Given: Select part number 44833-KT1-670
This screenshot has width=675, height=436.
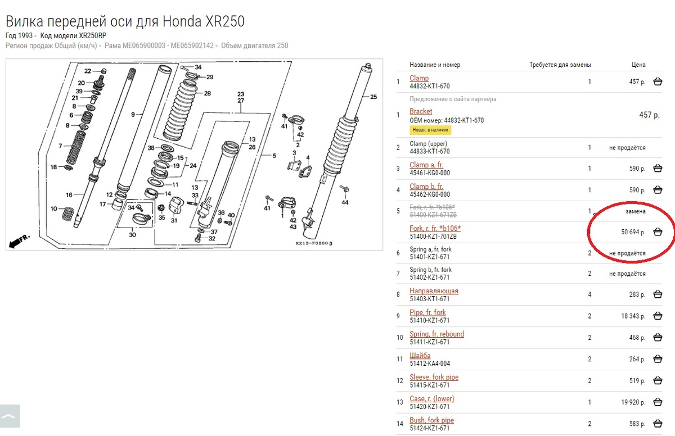Looking at the screenshot, I should click(430, 151).
